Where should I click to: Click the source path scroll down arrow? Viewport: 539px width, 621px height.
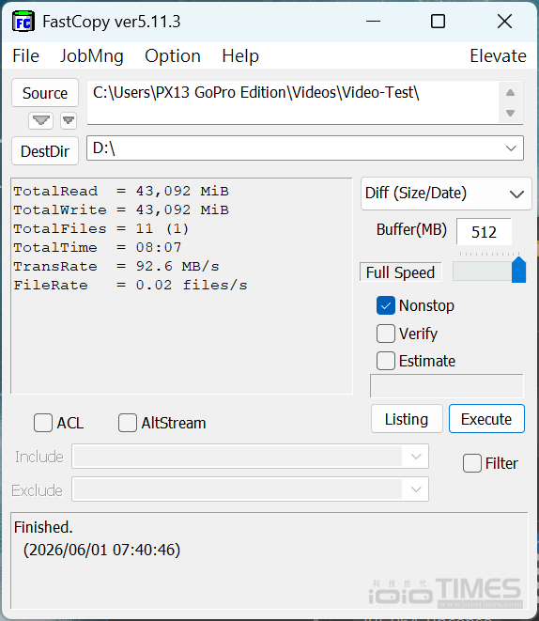click(511, 114)
